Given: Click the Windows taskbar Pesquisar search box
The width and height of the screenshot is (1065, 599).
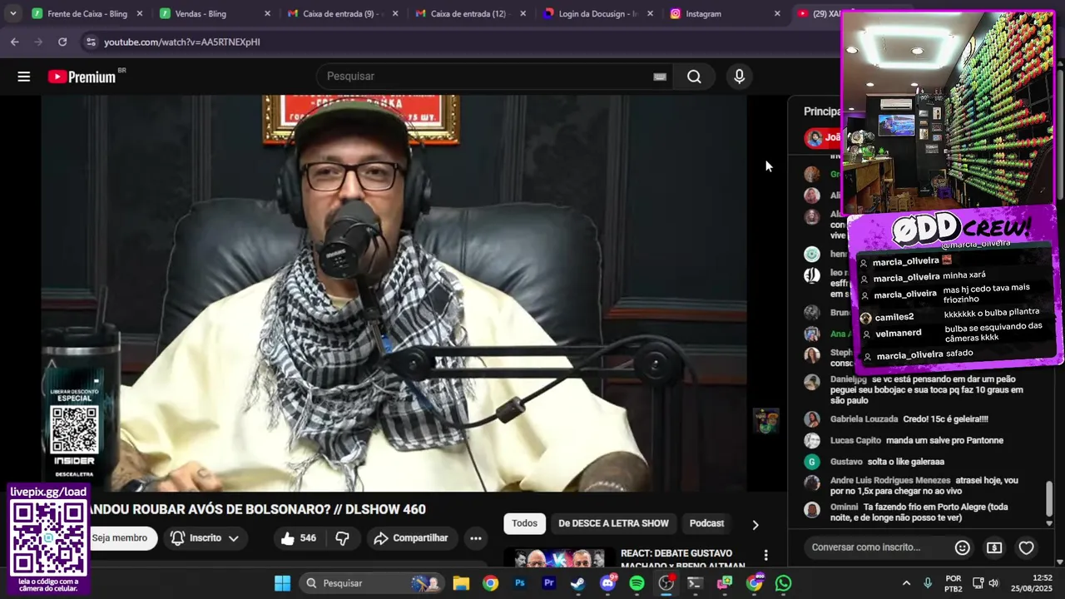Looking at the screenshot, I should click(371, 583).
